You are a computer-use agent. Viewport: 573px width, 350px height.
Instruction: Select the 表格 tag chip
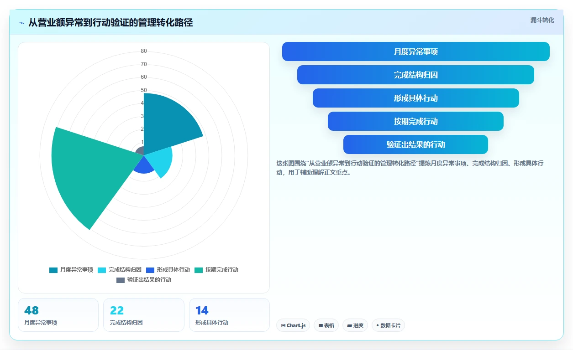[326, 325]
